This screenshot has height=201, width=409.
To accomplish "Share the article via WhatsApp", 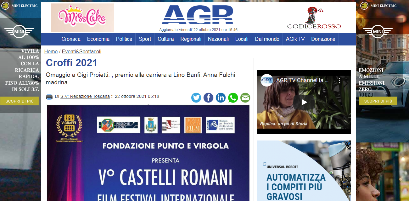I will 233,98.
